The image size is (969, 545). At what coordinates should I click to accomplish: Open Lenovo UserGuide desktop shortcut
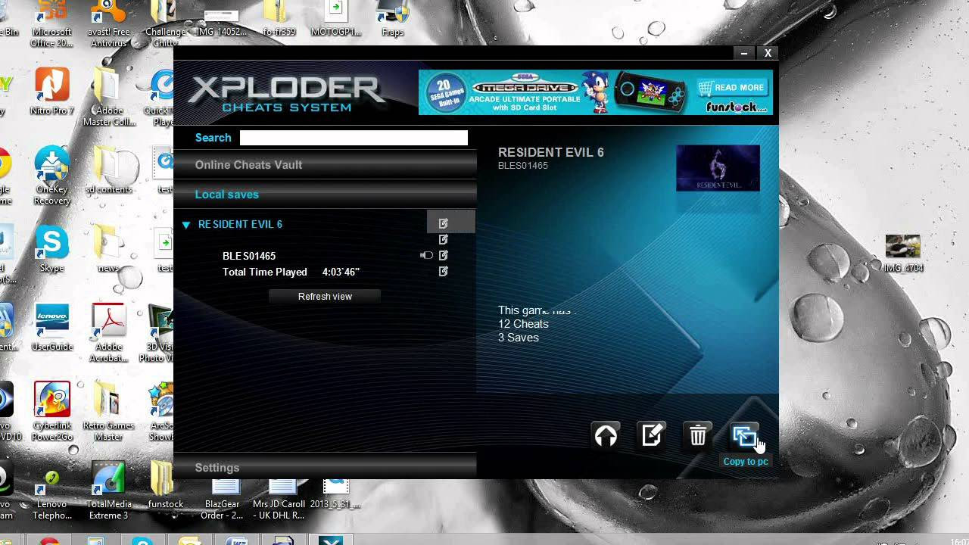51,327
